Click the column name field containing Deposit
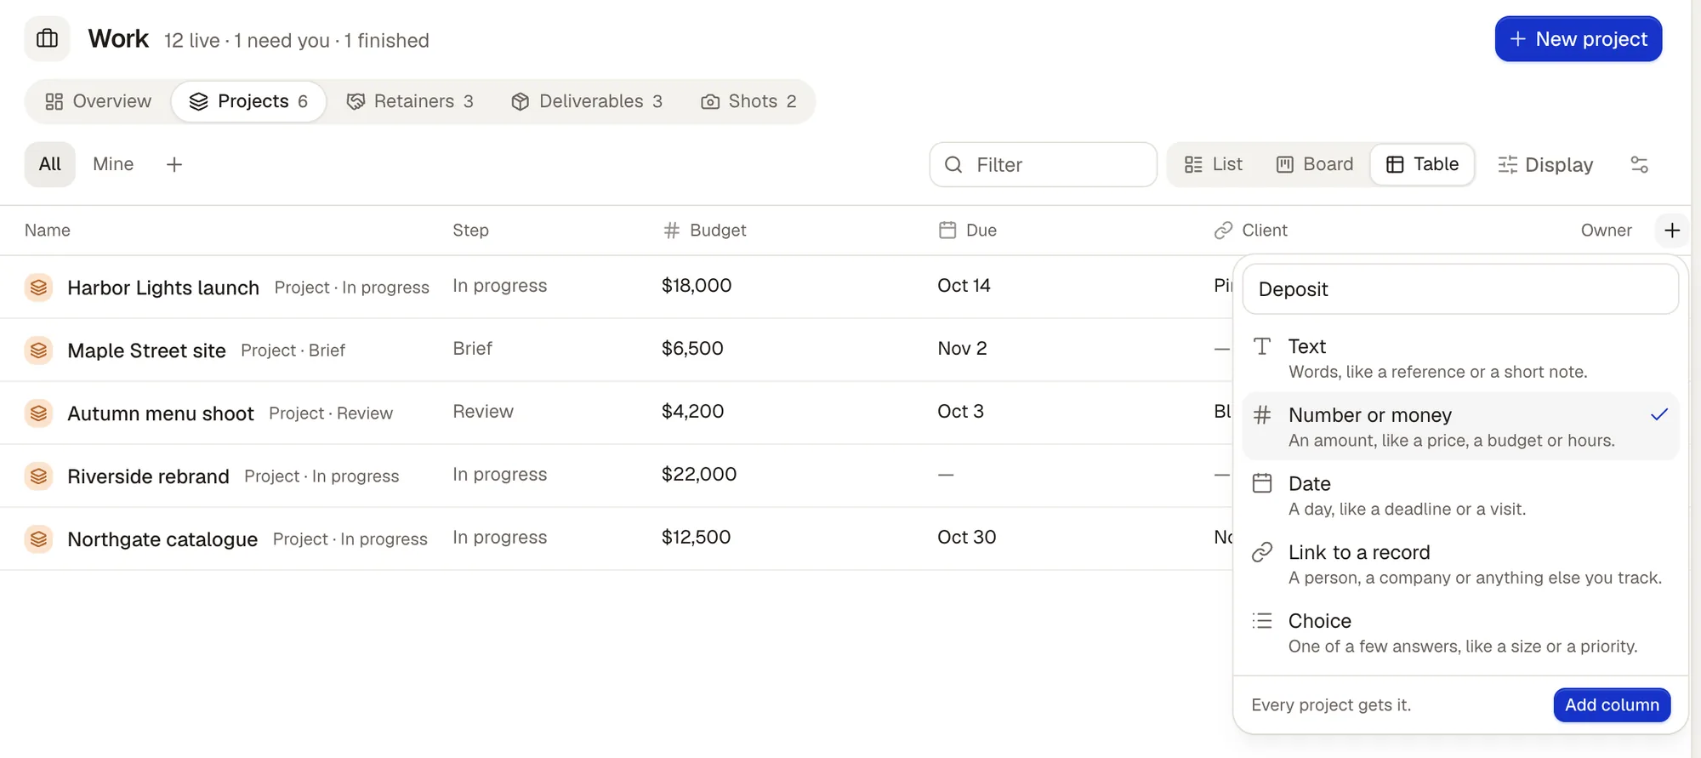 pos(1460,289)
